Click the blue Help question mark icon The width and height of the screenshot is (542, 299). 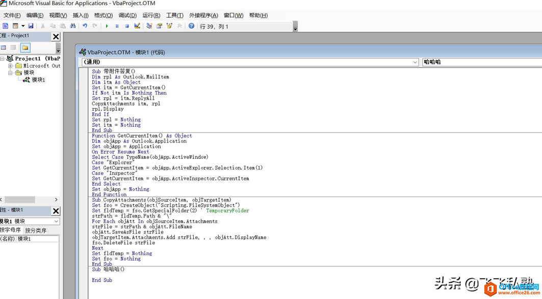[x=191, y=26]
